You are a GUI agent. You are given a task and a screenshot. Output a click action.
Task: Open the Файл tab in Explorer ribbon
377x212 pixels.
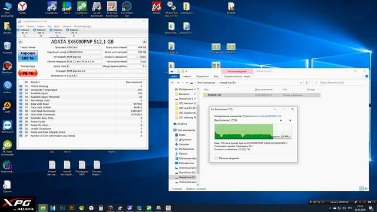pos(174,77)
